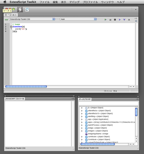
Task: Open the プロファイル menu
Action: point(90,2)
